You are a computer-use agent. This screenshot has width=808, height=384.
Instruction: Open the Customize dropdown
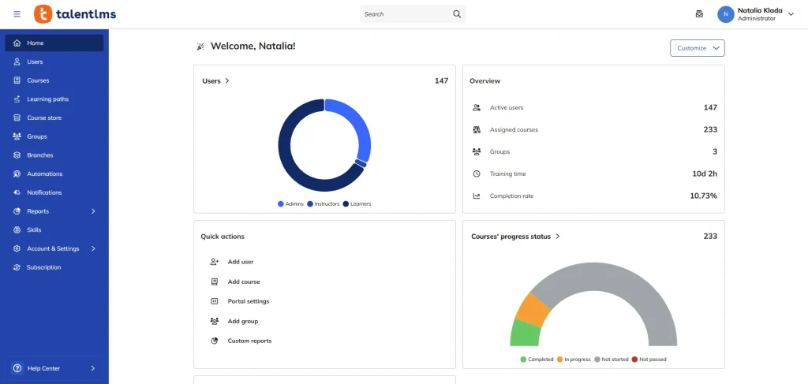click(698, 48)
